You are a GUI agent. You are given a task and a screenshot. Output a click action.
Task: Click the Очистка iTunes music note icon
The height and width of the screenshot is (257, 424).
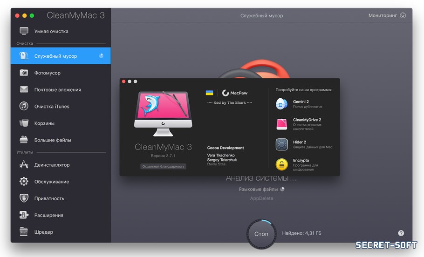click(24, 106)
